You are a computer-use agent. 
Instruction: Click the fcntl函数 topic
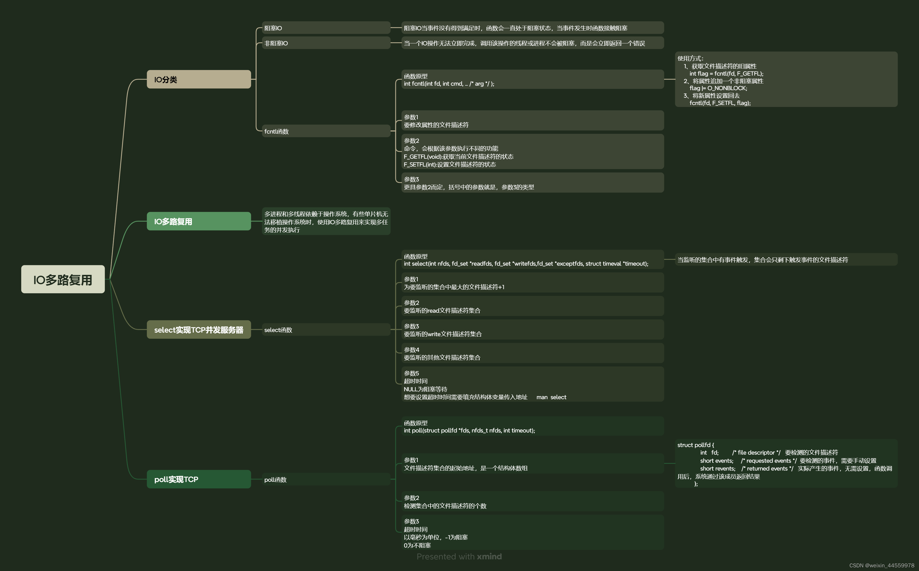click(x=326, y=131)
